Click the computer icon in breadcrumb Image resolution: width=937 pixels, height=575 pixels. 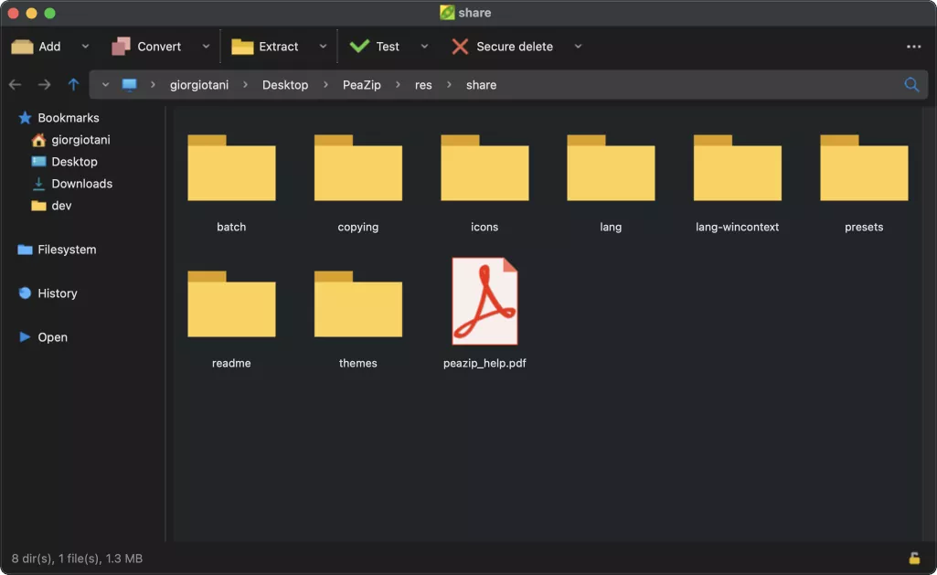129,85
